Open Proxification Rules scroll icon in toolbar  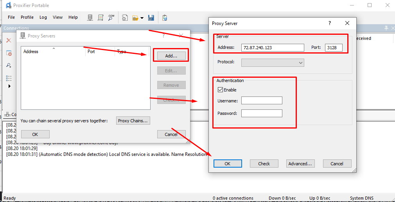(x=101, y=18)
